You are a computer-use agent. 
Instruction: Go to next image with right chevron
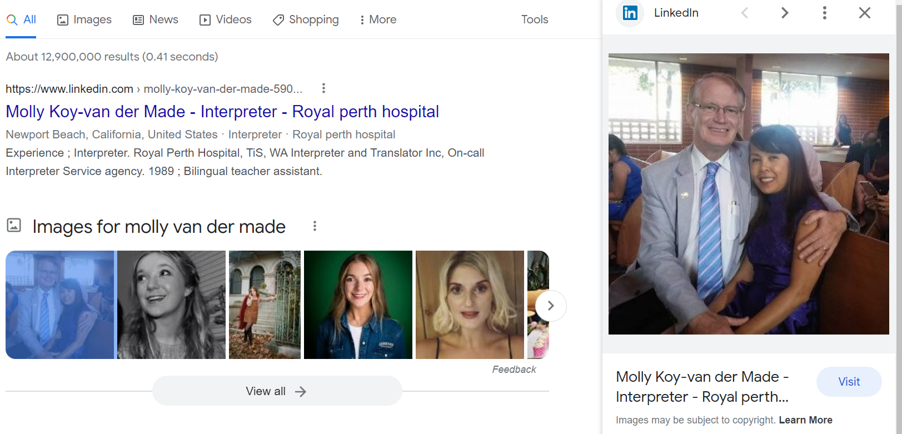(784, 13)
